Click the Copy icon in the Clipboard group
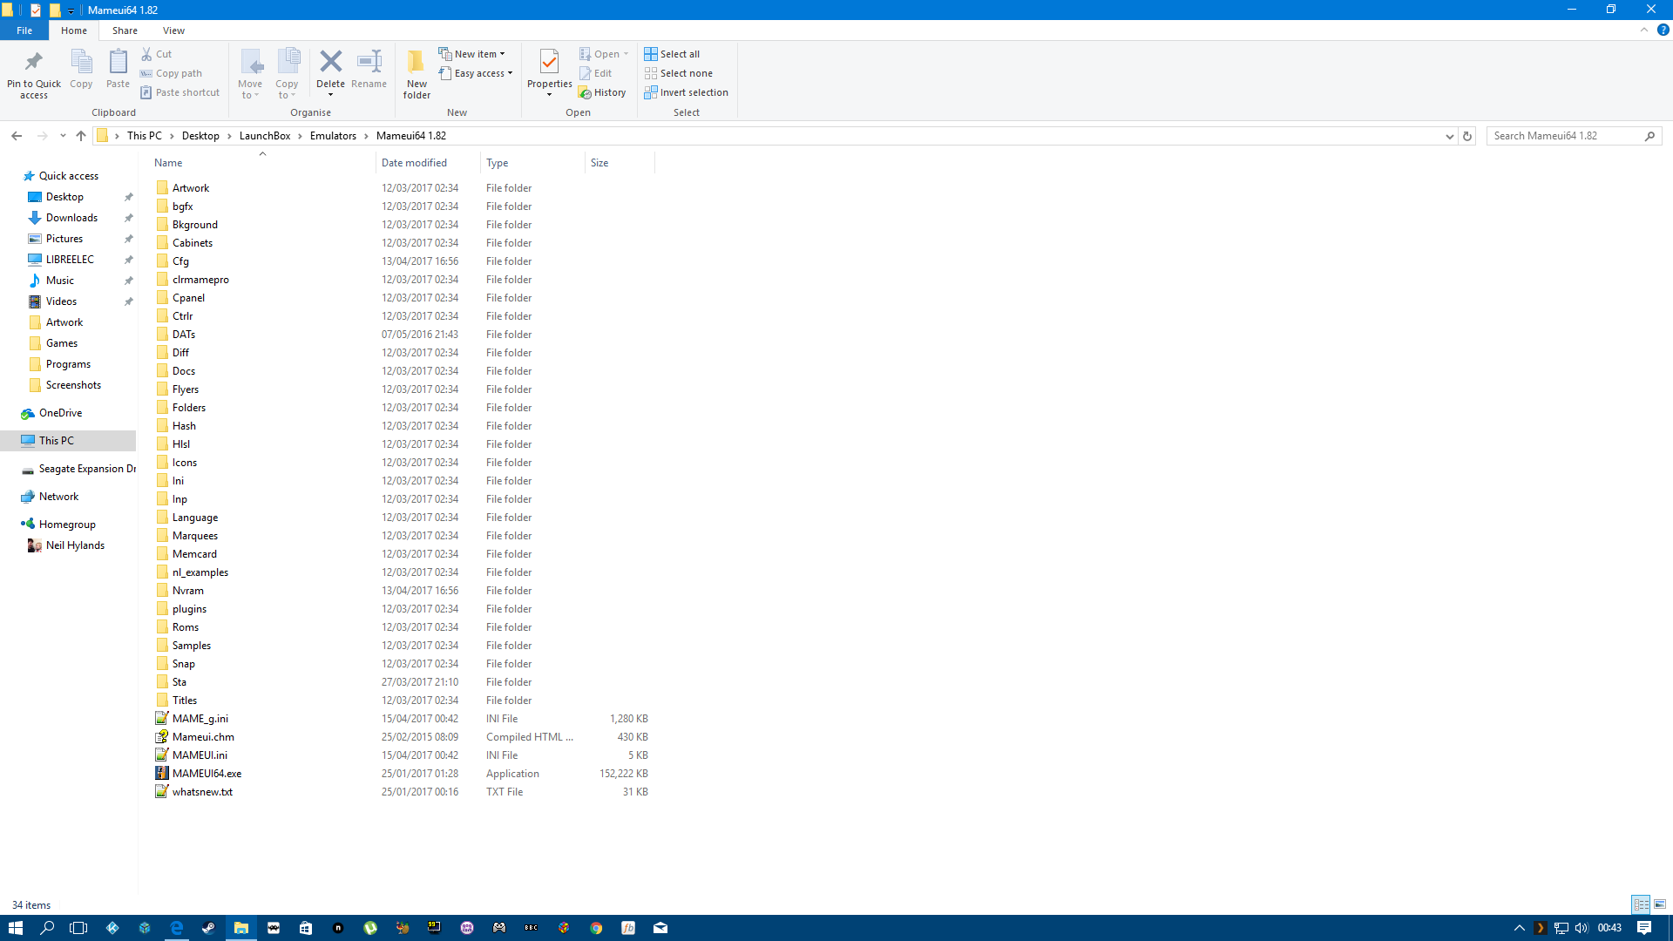This screenshot has height=941, width=1673. tap(81, 62)
